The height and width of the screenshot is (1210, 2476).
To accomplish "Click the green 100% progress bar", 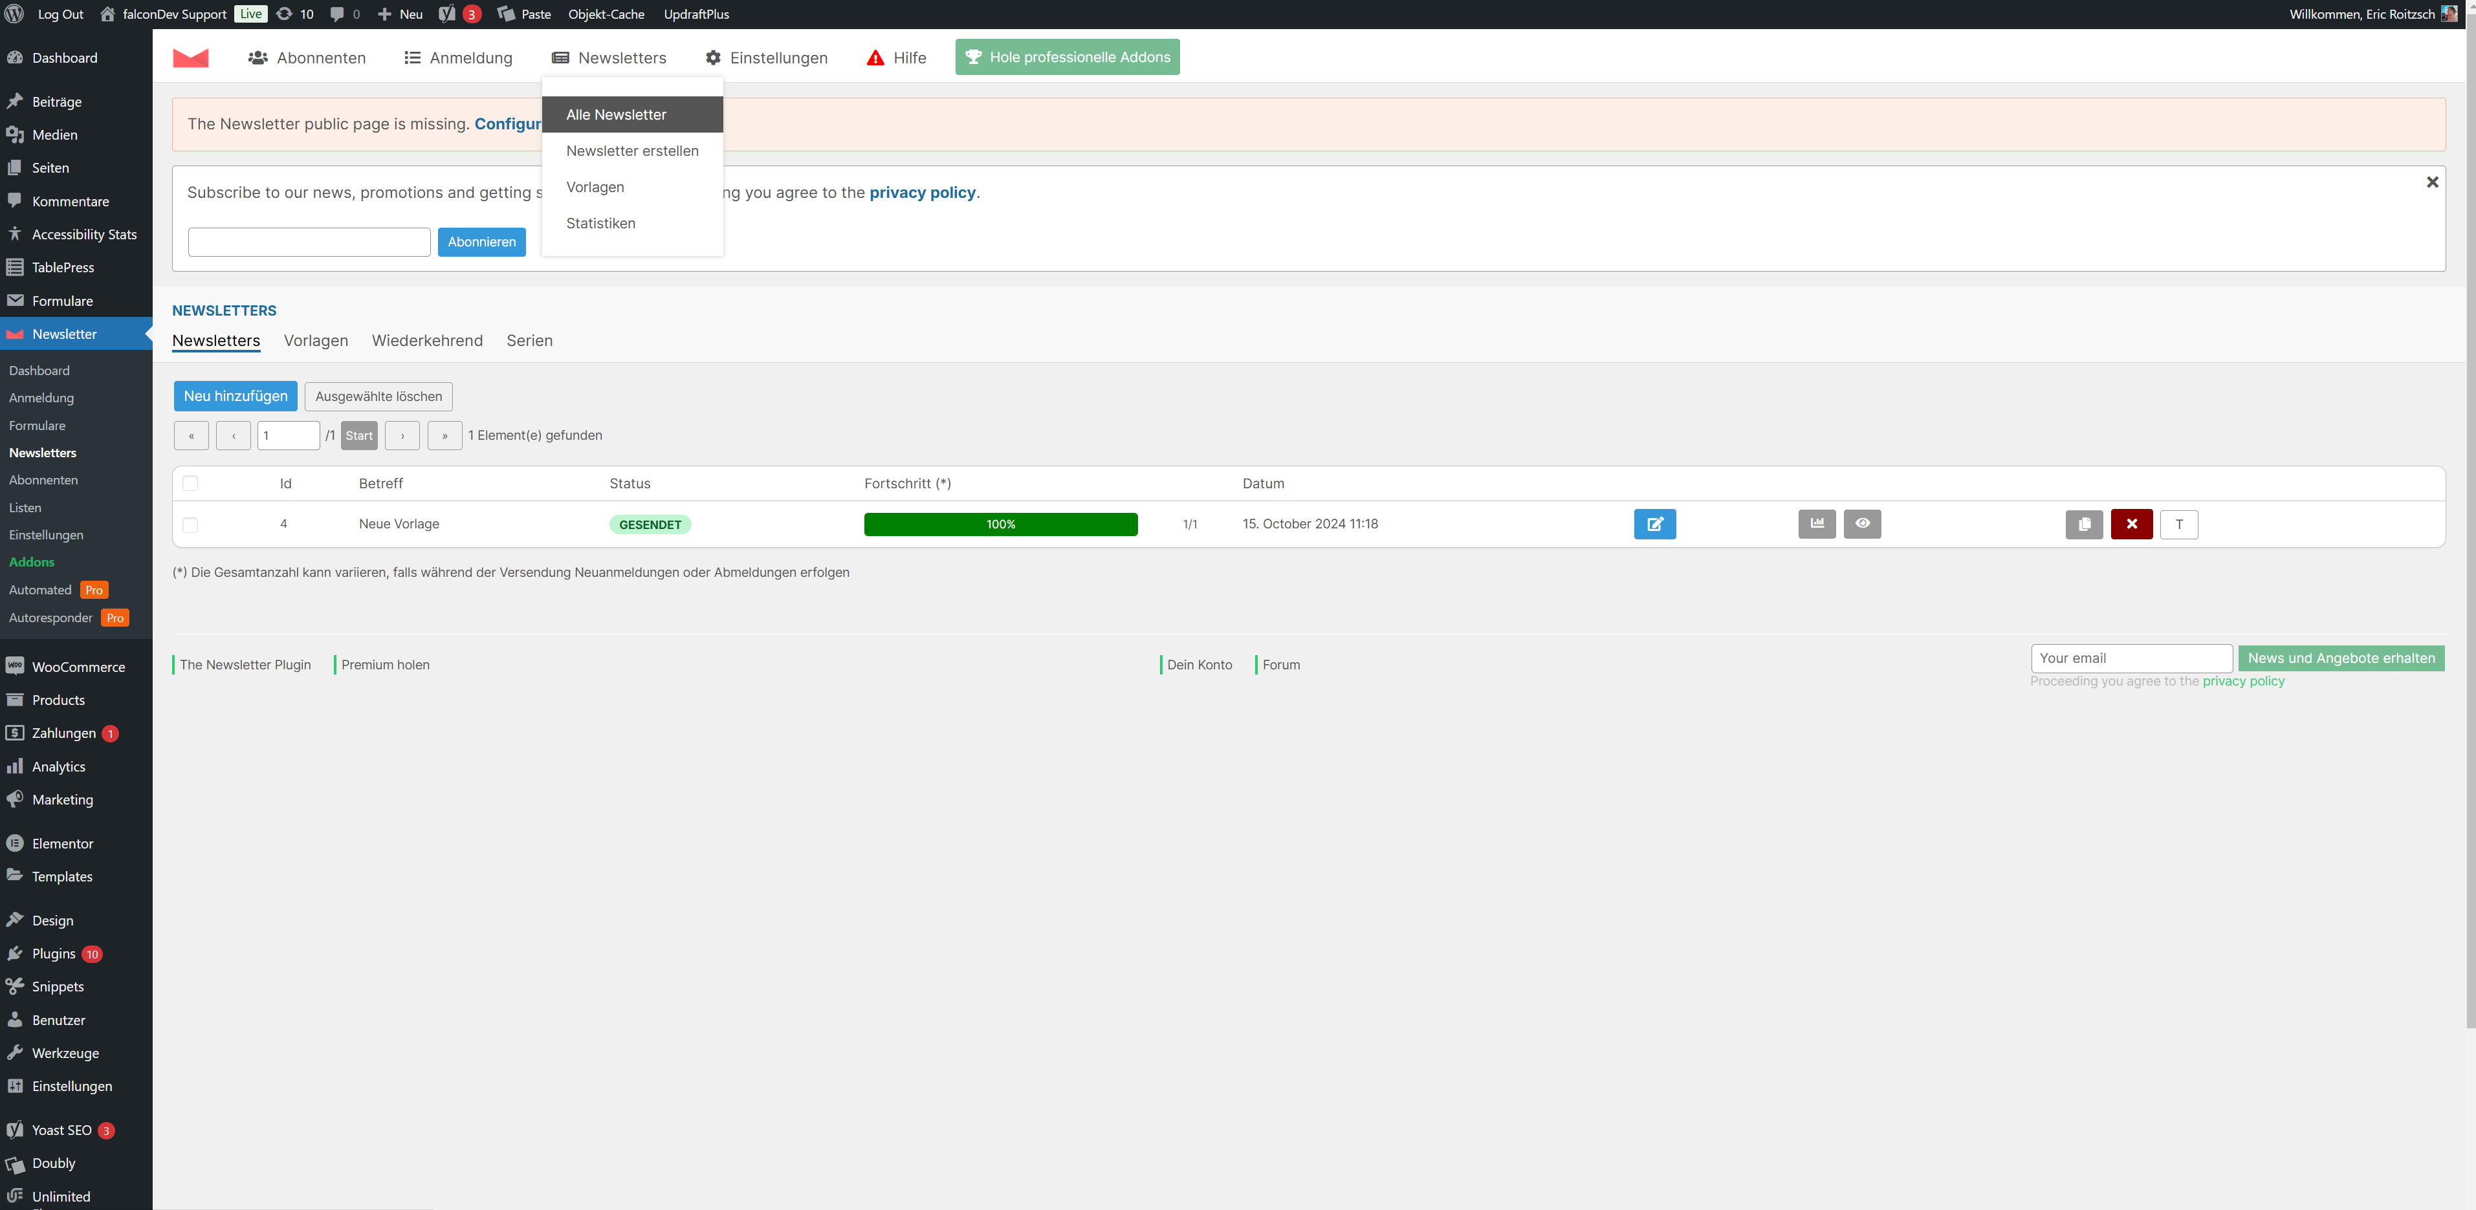I will 1000,524.
